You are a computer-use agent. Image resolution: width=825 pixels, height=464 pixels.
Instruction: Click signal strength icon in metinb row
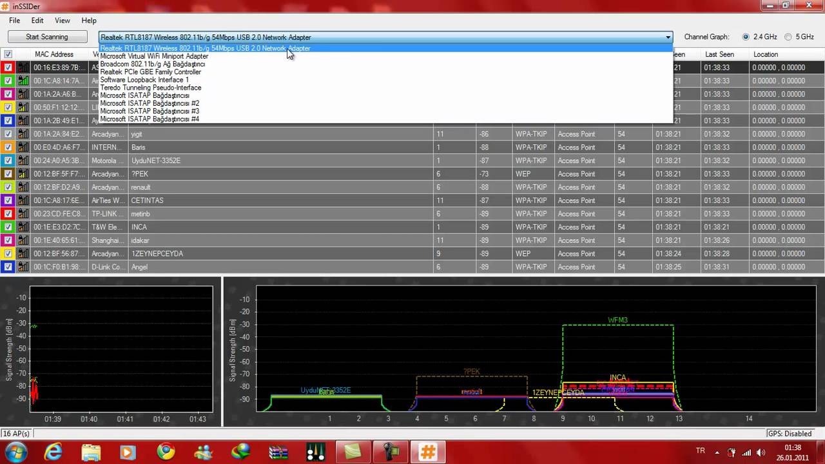tap(23, 214)
